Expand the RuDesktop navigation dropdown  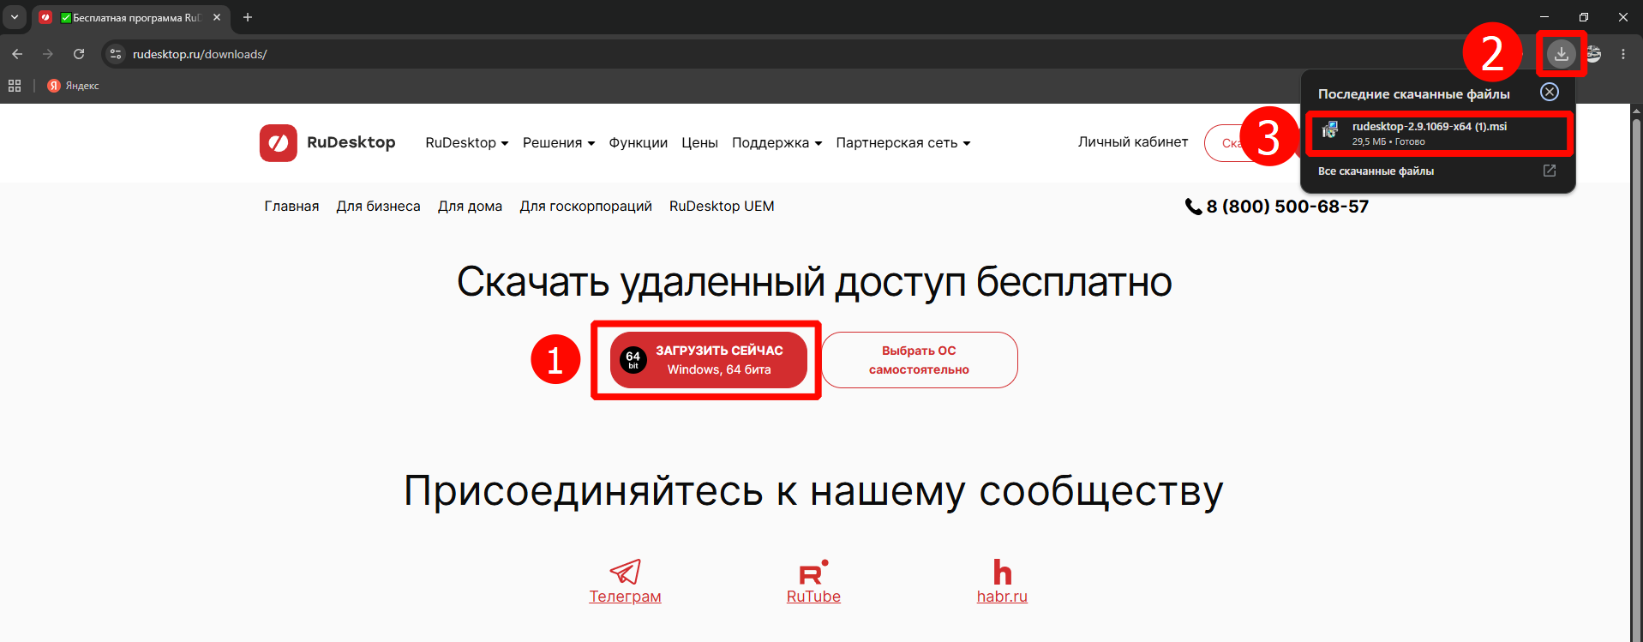coord(467,143)
